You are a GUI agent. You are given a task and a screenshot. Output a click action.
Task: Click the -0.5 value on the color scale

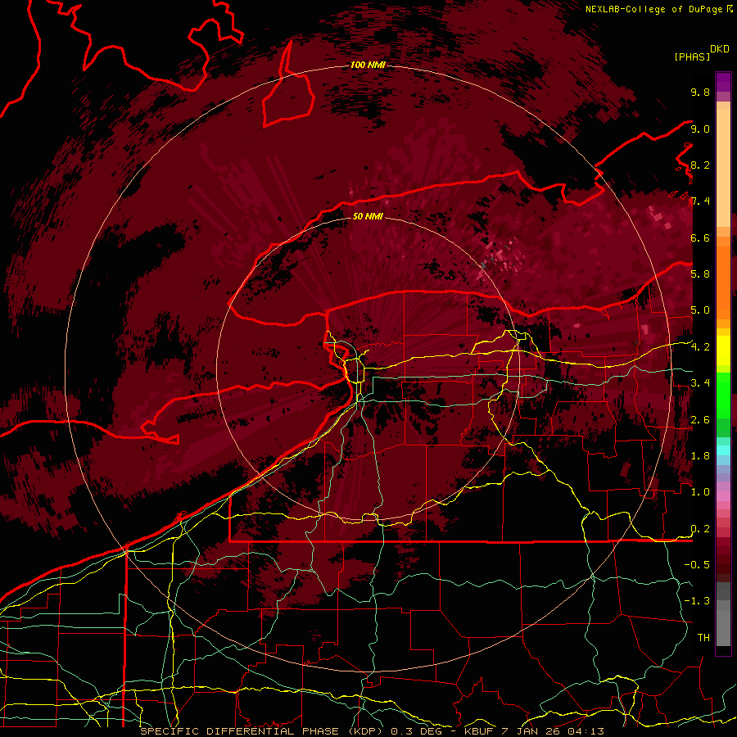697,564
